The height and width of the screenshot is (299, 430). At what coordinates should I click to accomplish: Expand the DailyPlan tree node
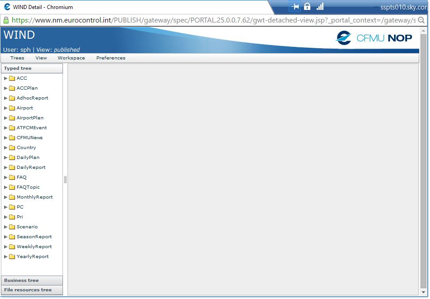(x=6, y=158)
